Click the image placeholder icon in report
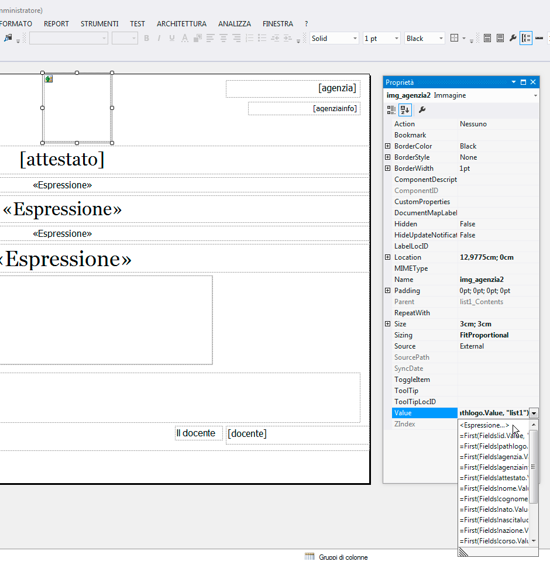 (x=49, y=79)
